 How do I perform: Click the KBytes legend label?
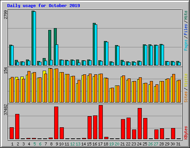pos(186,133)
